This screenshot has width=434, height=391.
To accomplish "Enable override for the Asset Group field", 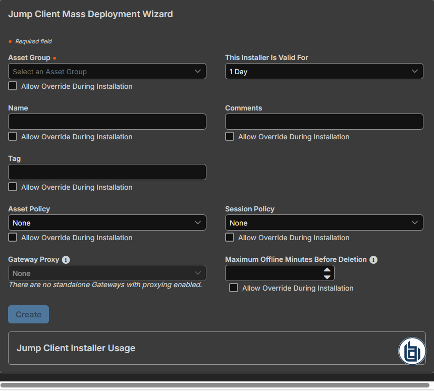I will 12,86.
